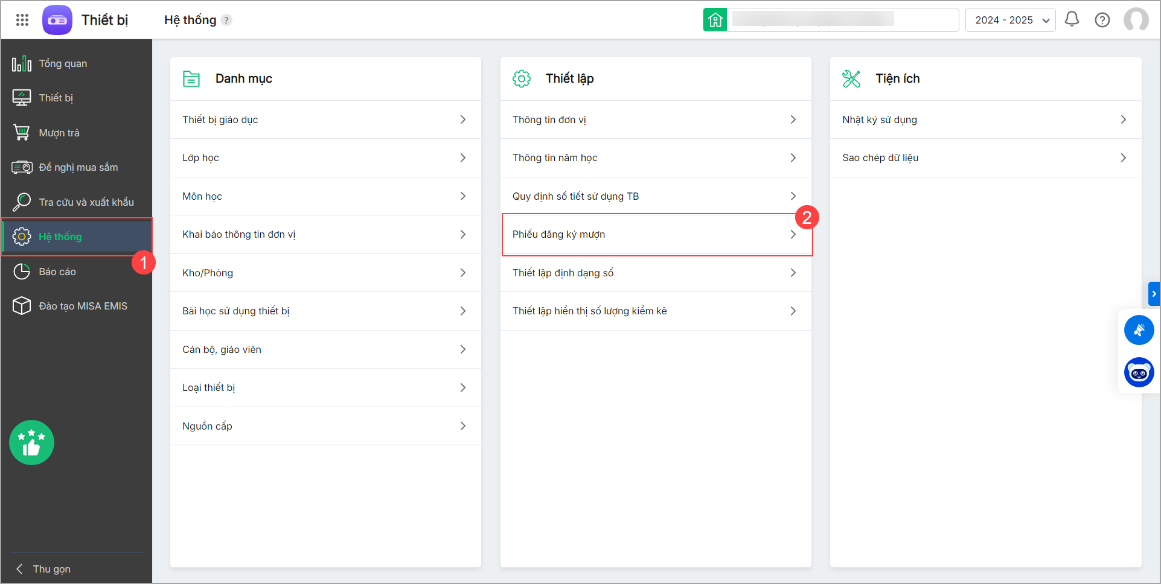1161x584 pixels.
Task: Select Mượn trả in the sidebar
Action: click(59, 133)
